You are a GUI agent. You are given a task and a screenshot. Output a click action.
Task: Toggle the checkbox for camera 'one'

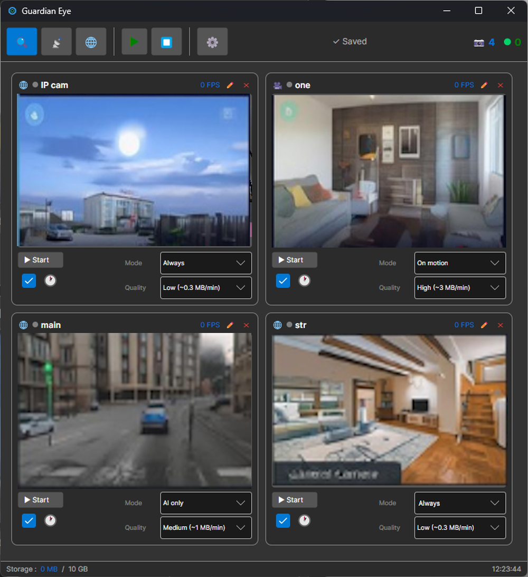(x=284, y=281)
